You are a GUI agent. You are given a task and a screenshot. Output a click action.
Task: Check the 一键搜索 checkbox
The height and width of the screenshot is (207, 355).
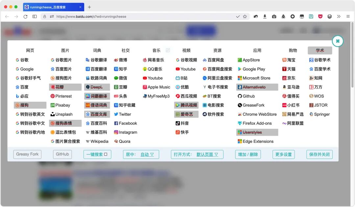(x=106, y=154)
